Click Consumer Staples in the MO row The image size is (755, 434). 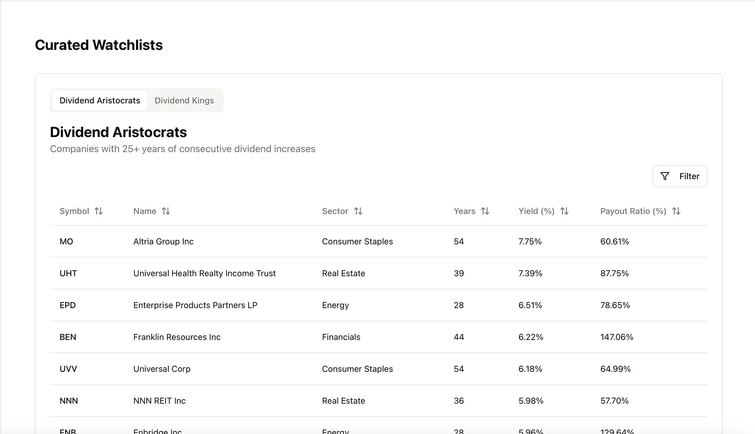point(357,241)
